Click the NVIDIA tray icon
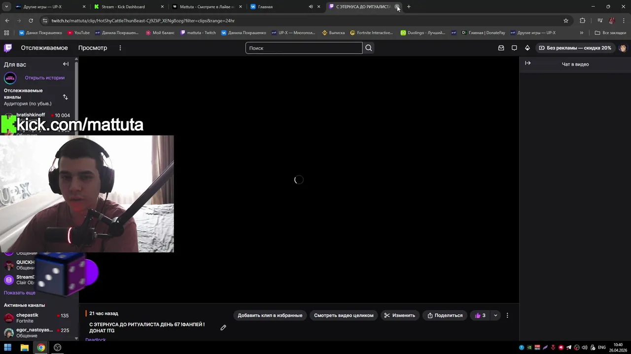631x354 pixels. pyautogui.click(x=529, y=348)
